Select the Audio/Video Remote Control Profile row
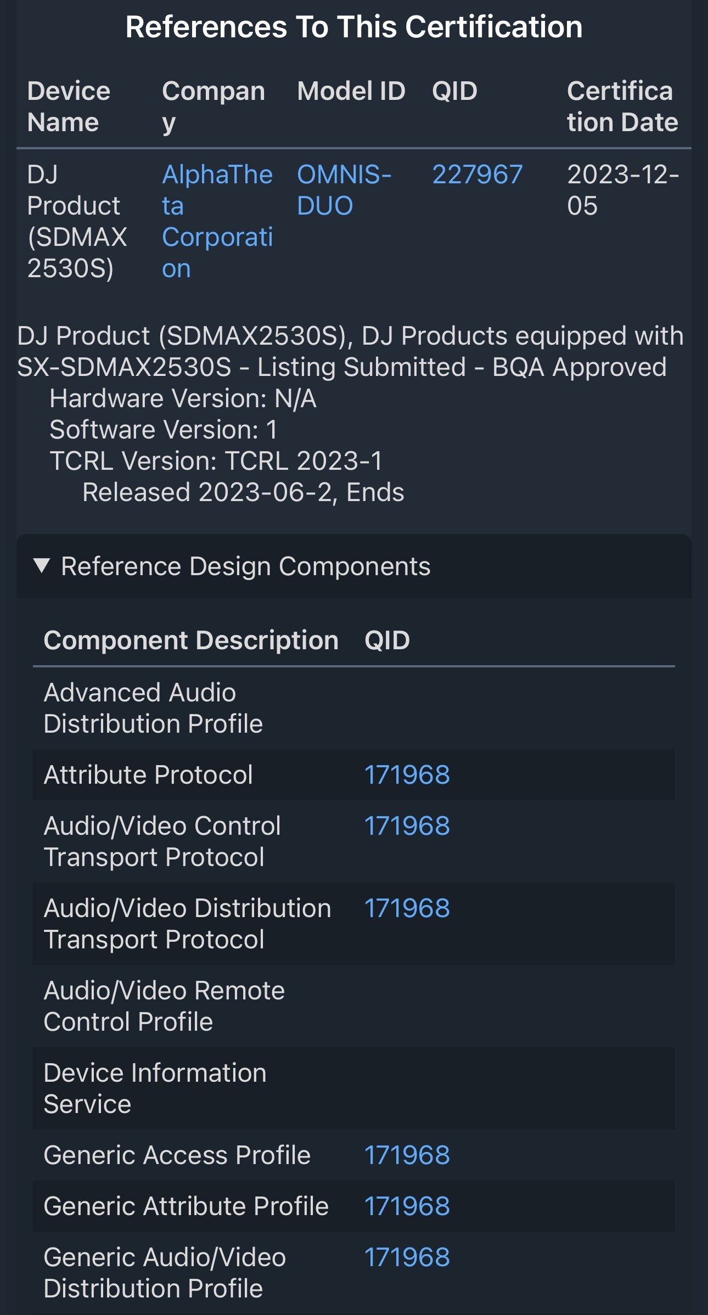 [354, 1006]
